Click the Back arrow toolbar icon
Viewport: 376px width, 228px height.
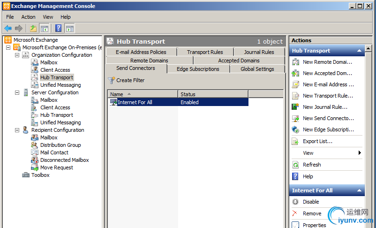click(x=8, y=28)
